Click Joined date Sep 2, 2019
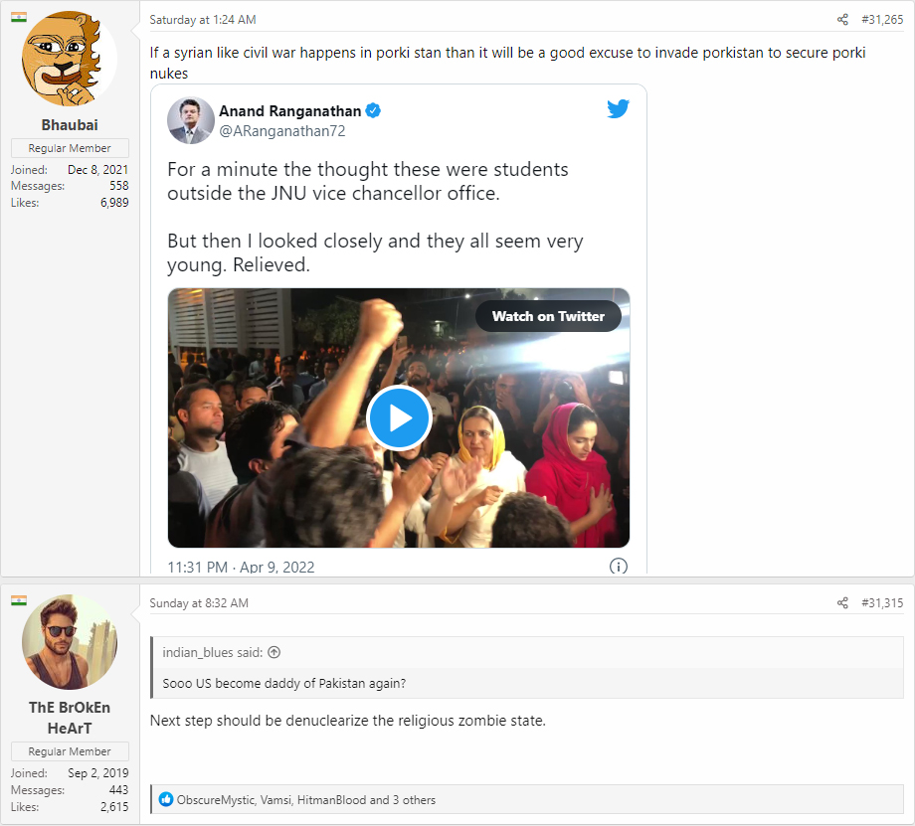 tap(98, 773)
